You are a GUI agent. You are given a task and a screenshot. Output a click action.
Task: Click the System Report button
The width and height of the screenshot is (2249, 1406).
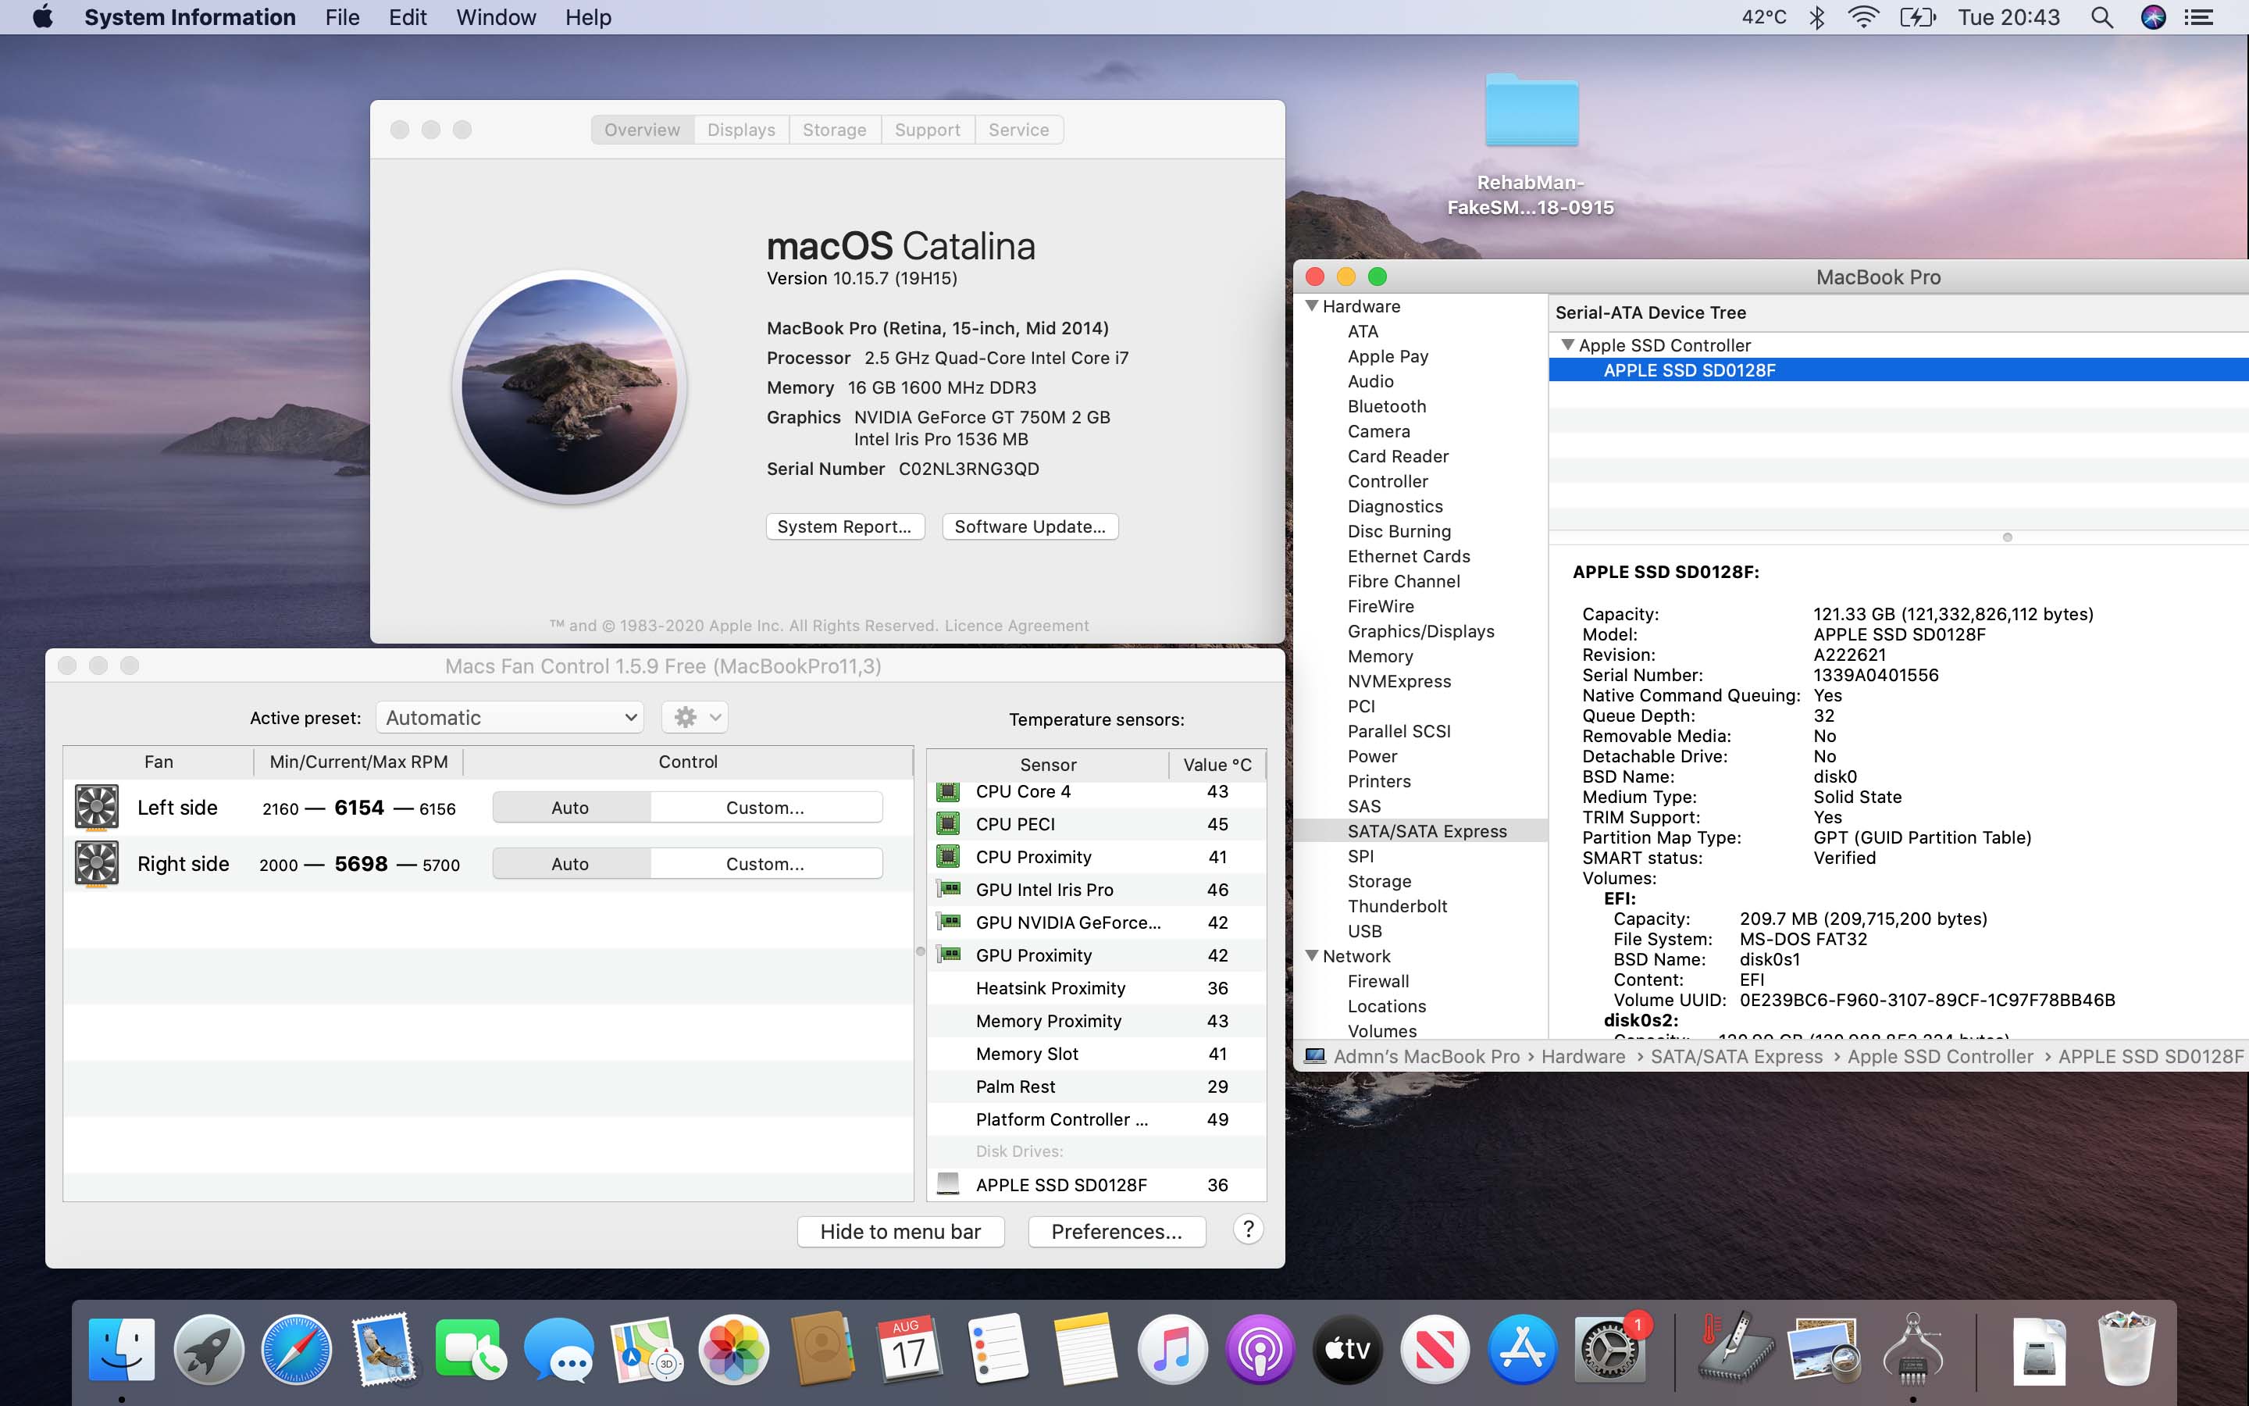[x=844, y=526]
